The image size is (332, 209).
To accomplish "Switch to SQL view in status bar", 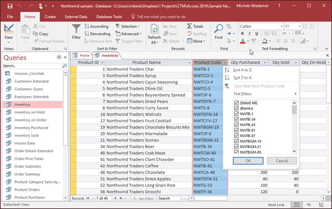I will [309, 204].
